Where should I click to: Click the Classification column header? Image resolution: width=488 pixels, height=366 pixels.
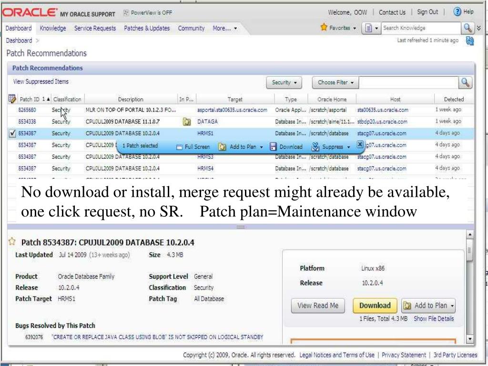coord(67,99)
